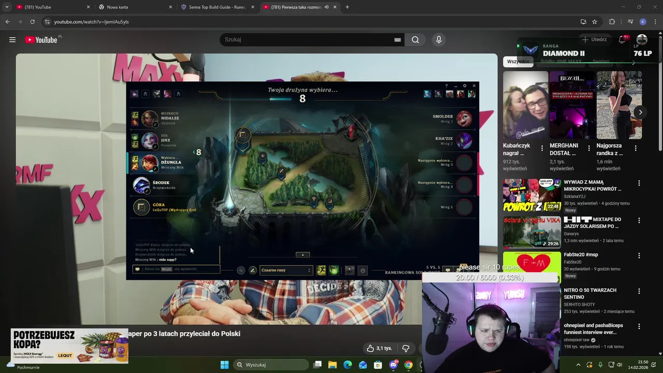Switch to the Nowa karta tab
The image size is (663, 373).
[x=135, y=7]
